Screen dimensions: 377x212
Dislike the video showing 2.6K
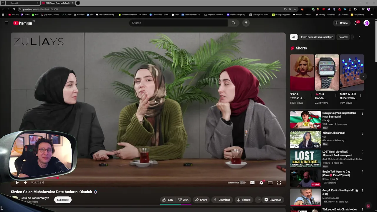coord(183,200)
